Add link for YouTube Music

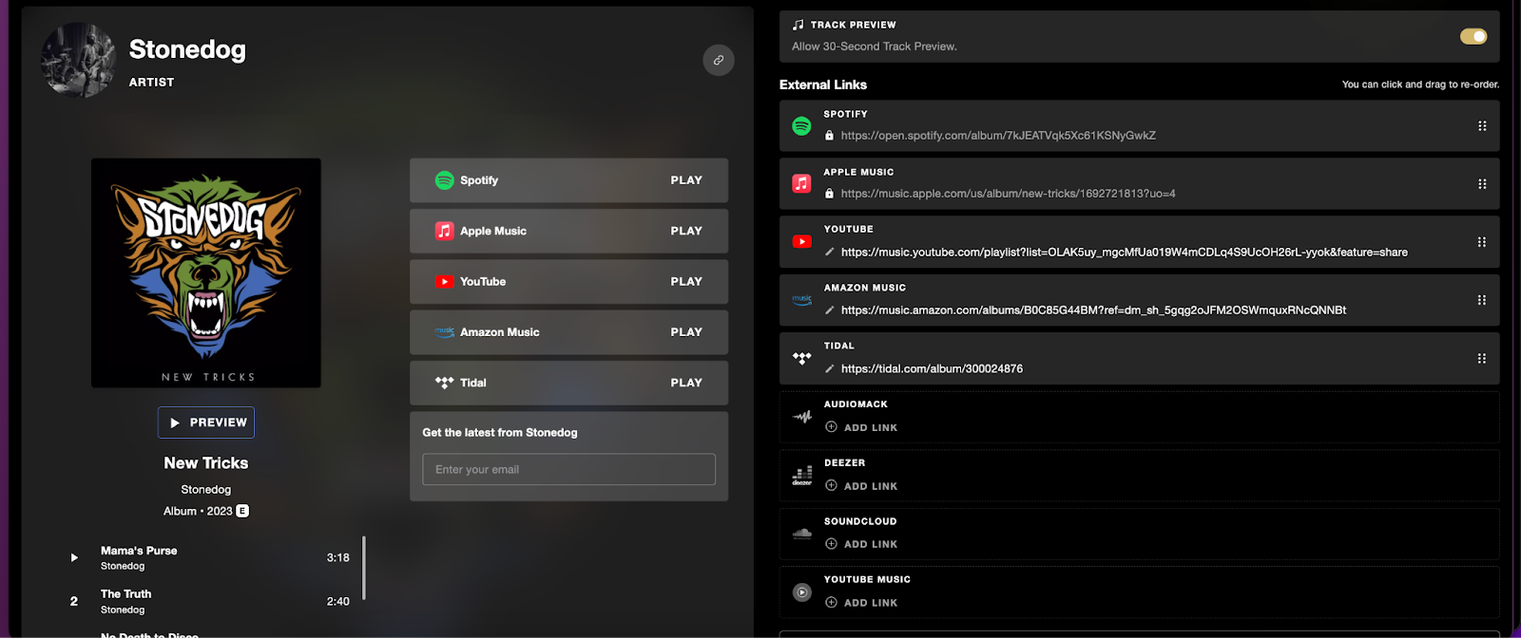tap(861, 603)
